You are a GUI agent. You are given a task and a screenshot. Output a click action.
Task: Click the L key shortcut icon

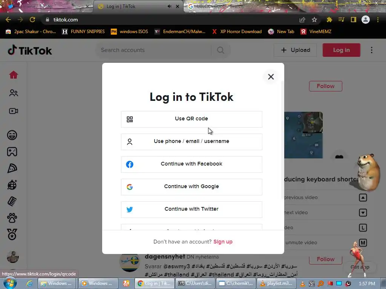pyautogui.click(x=363, y=228)
